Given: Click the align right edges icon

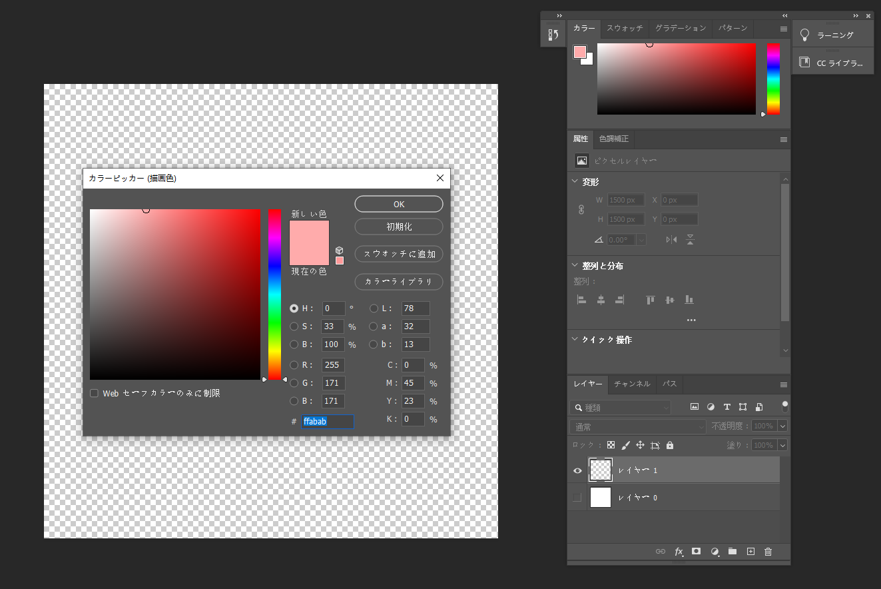Looking at the screenshot, I should pyautogui.click(x=620, y=300).
